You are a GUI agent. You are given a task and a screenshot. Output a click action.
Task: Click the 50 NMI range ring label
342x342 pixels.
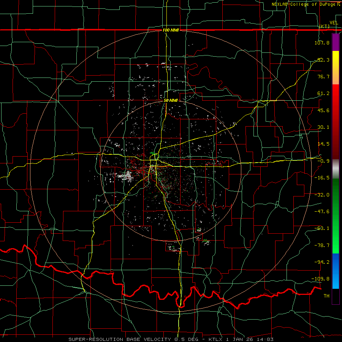pyautogui.click(x=171, y=101)
